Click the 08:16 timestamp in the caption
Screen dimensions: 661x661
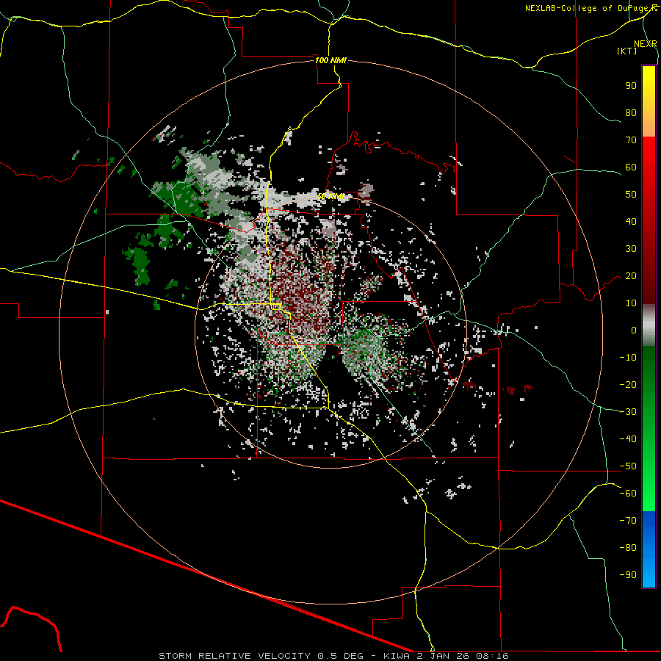point(492,656)
